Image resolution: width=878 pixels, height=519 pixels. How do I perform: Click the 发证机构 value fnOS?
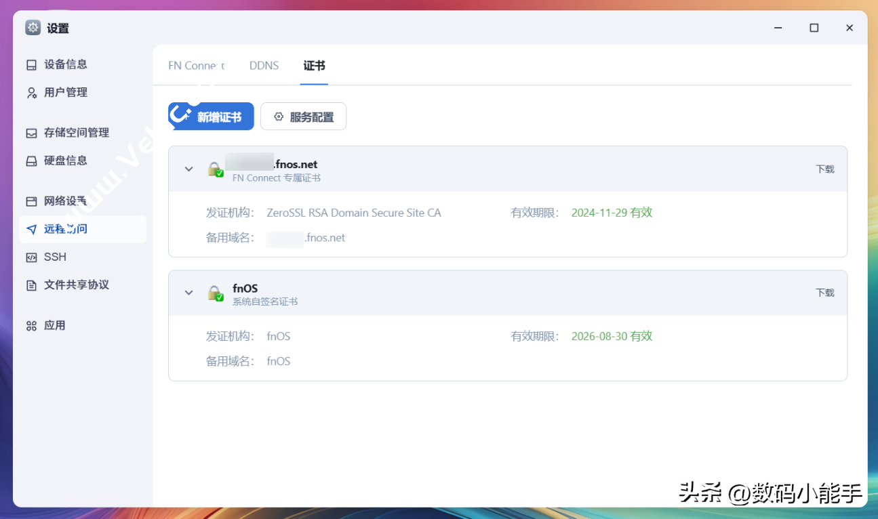coord(279,336)
